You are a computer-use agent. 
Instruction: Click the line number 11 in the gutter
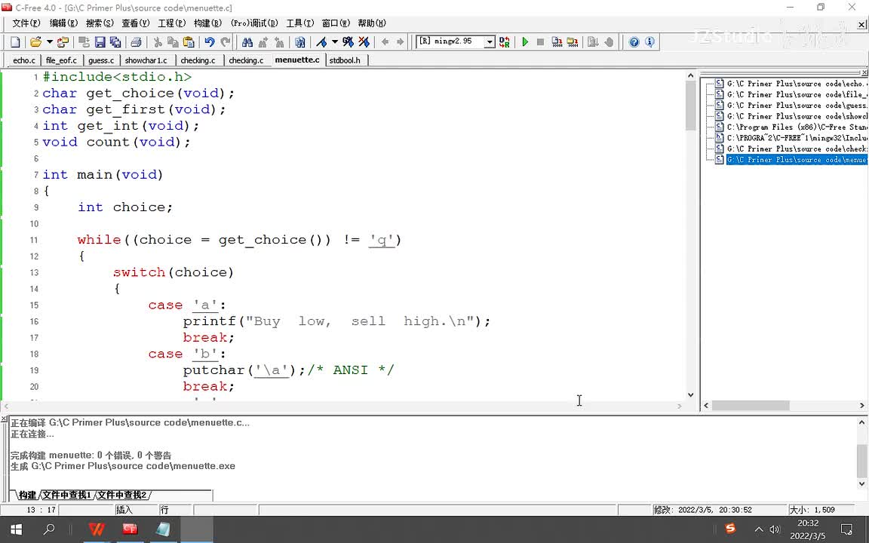(x=34, y=240)
